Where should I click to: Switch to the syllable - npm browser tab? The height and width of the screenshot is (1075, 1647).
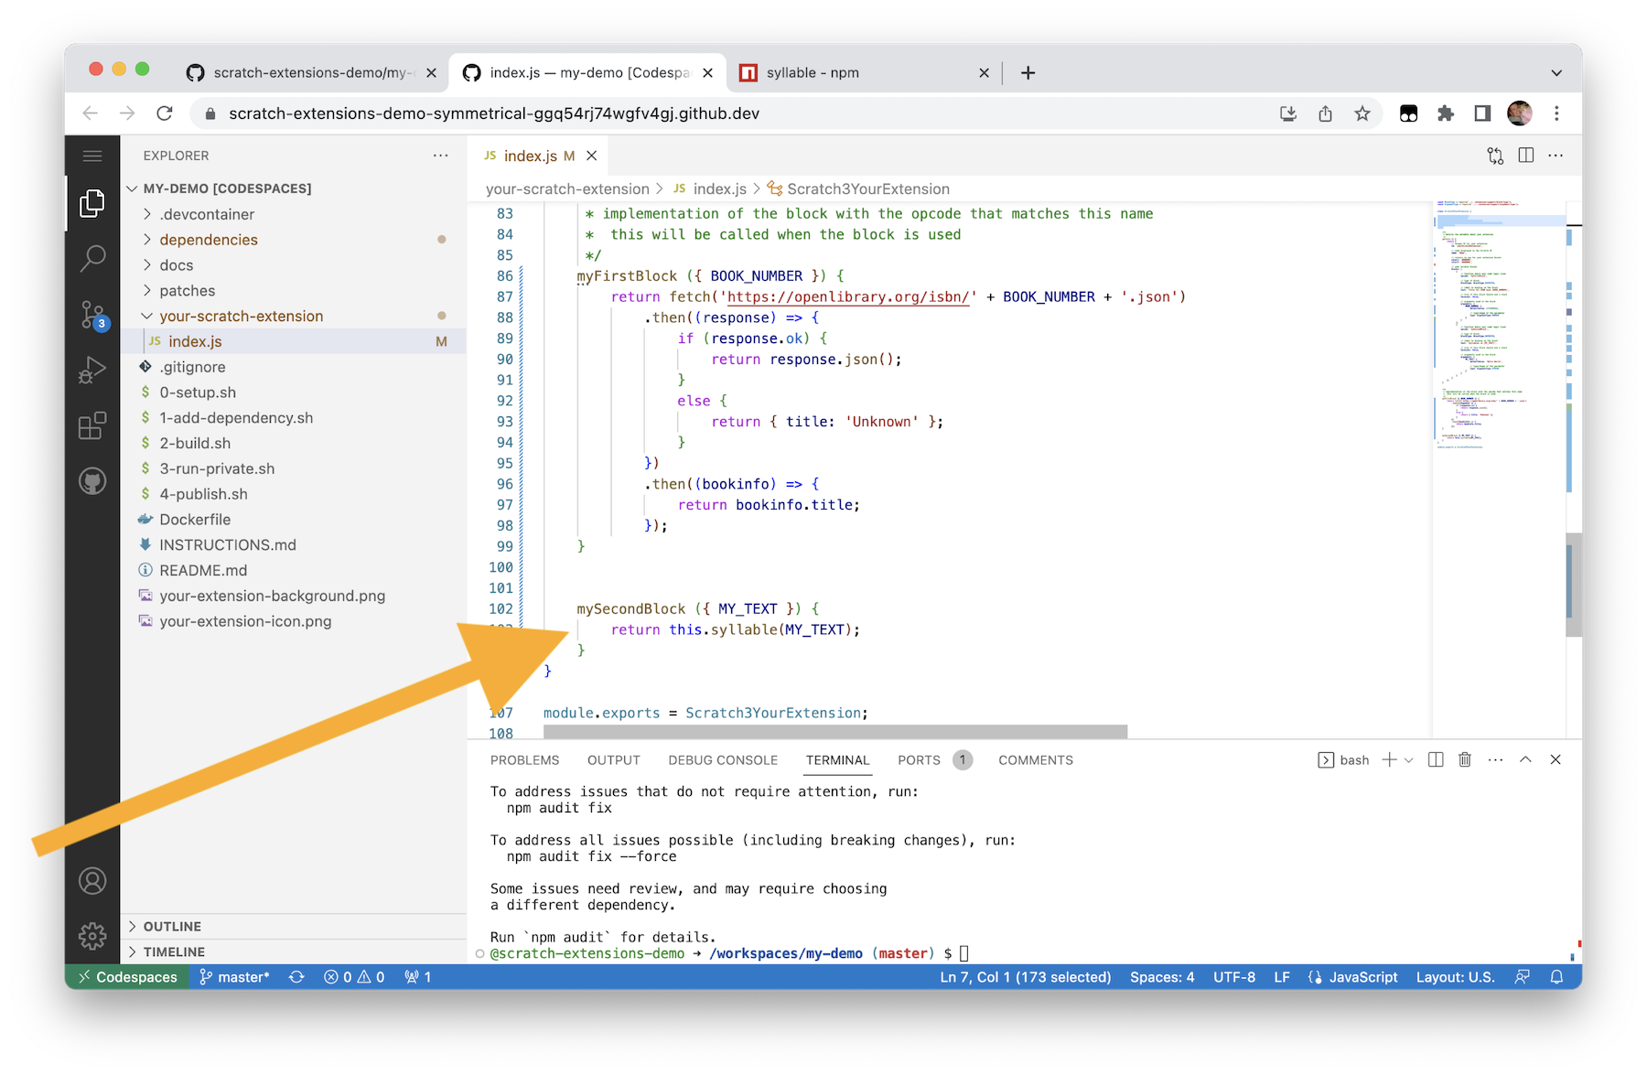[811, 72]
